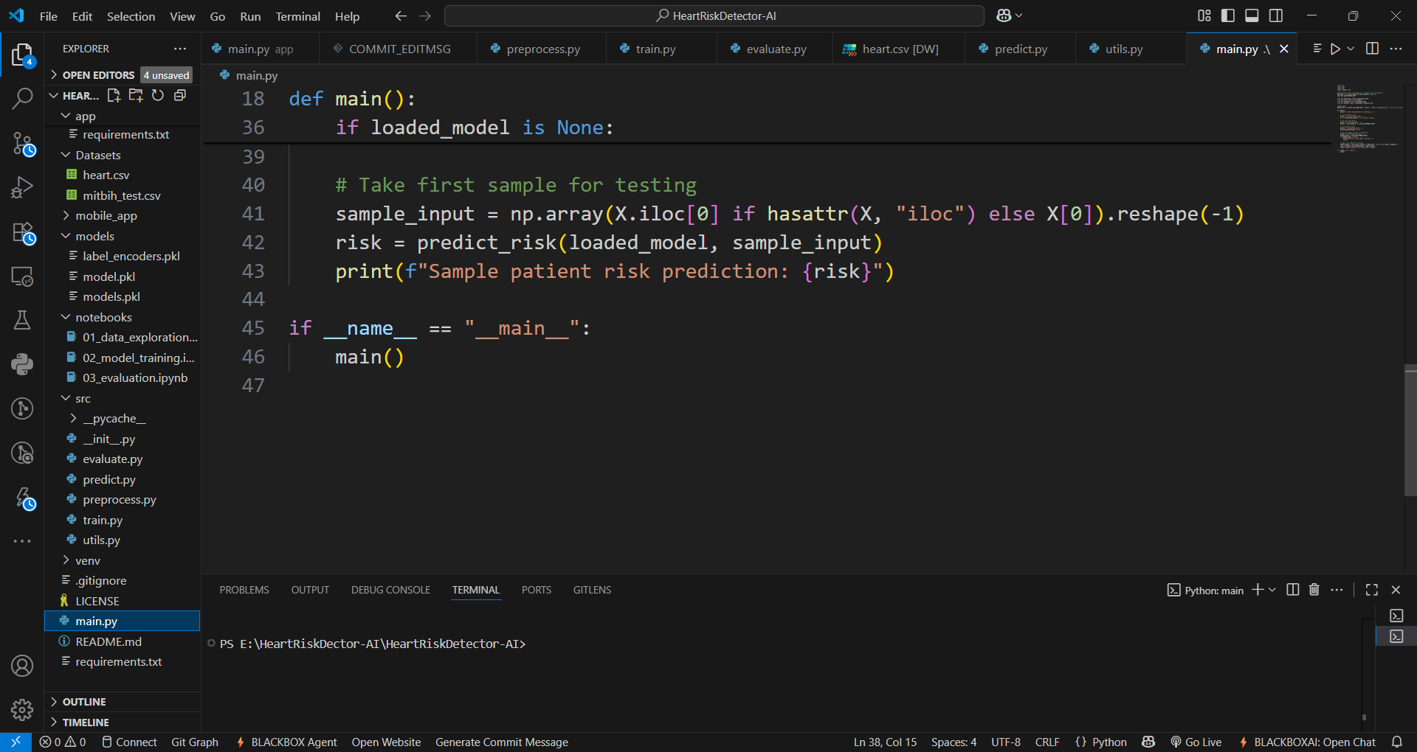
Task: Toggle the primary sidebar visibility
Action: 1228,15
